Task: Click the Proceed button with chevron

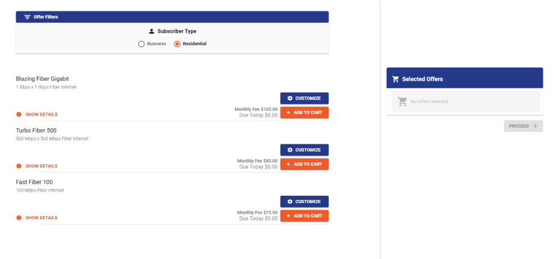Action: pos(523,126)
